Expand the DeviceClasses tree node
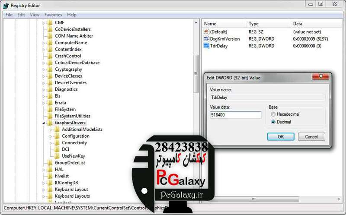Viewport: 346px width, 215px height. [x=44, y=76]
